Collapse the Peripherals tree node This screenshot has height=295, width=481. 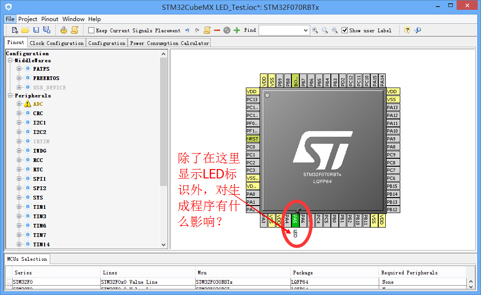pyautogui.click(x=10, y=96)
